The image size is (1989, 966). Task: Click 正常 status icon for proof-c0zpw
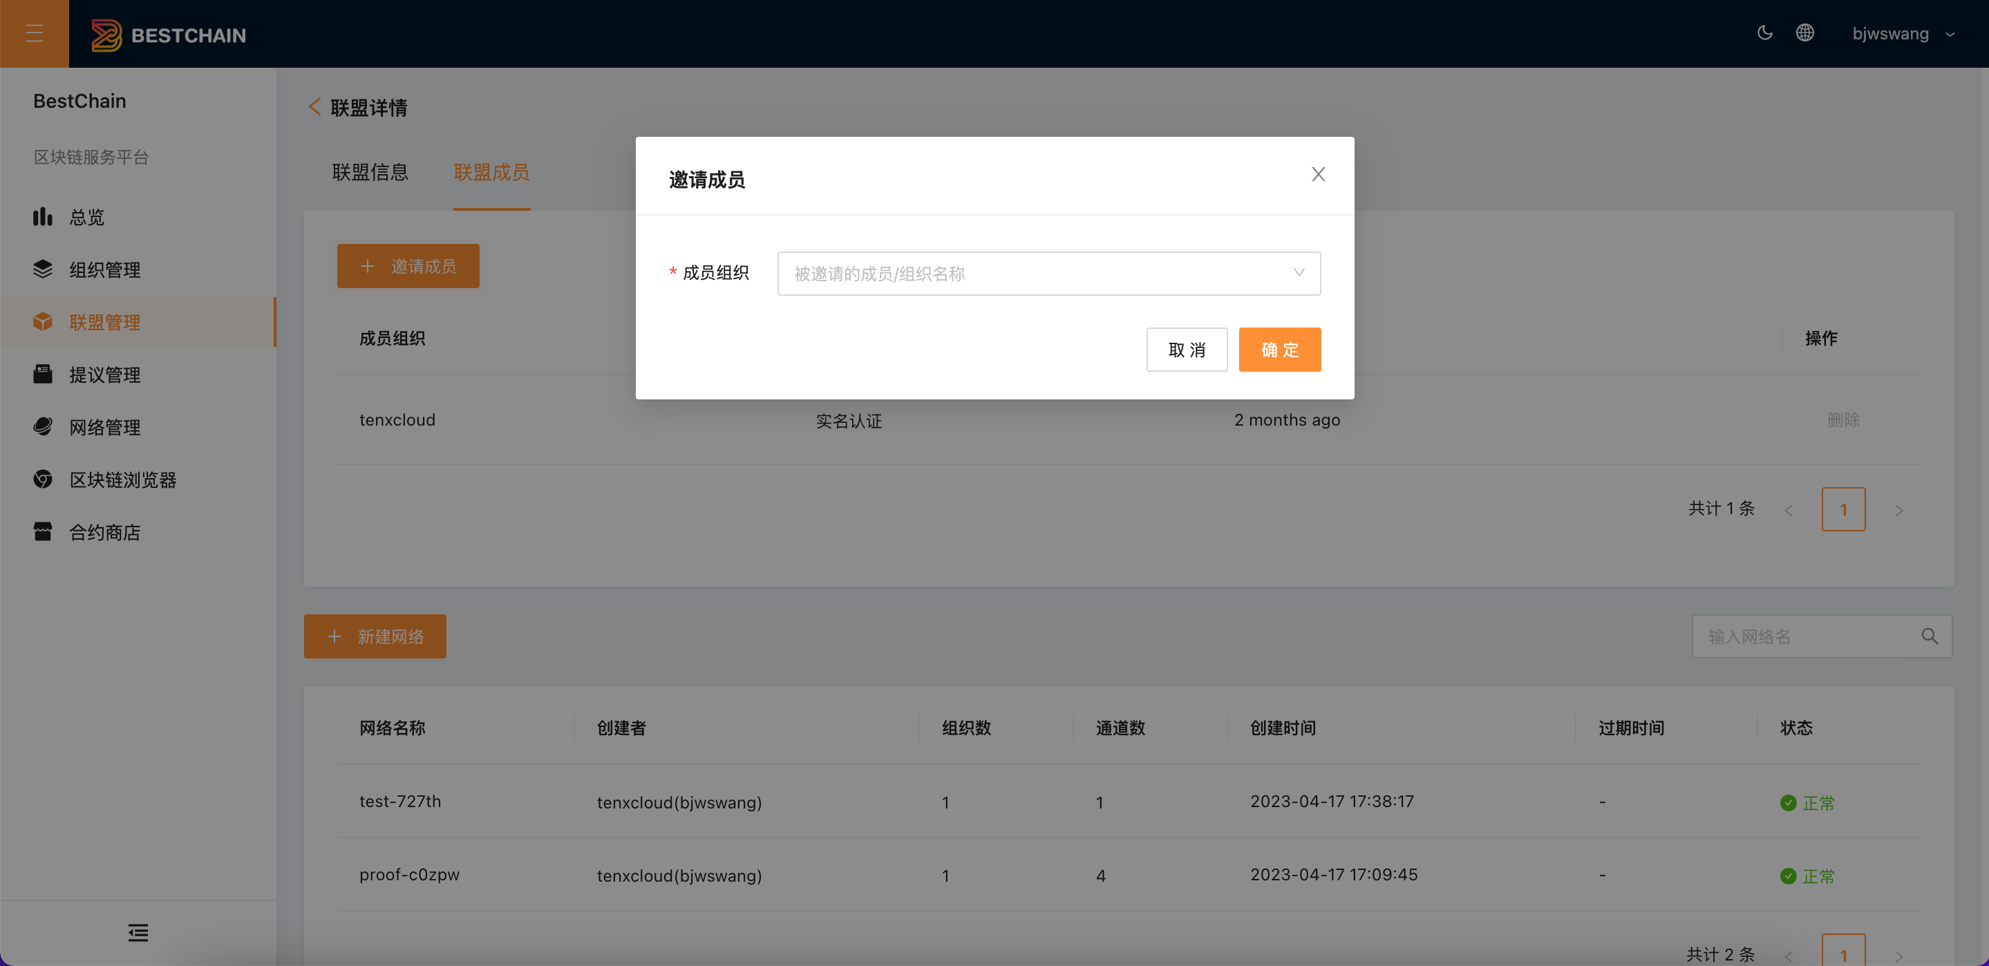click(x=1787, y=875)
